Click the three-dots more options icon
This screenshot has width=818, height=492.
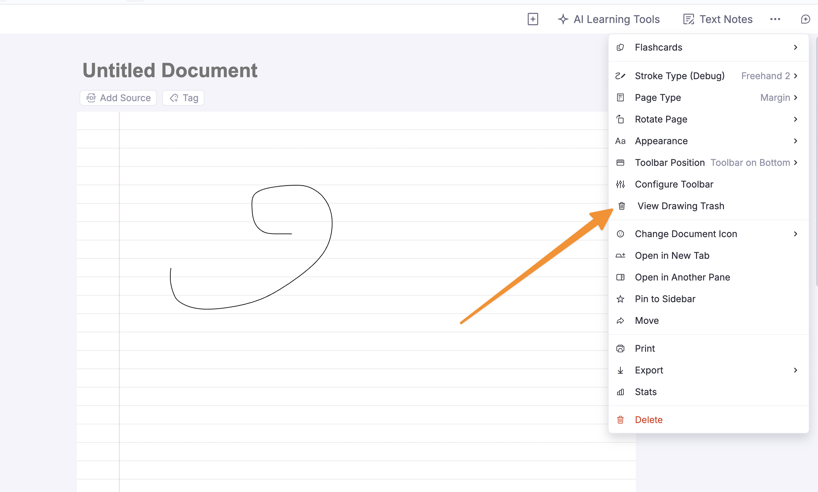click(775, 19)
